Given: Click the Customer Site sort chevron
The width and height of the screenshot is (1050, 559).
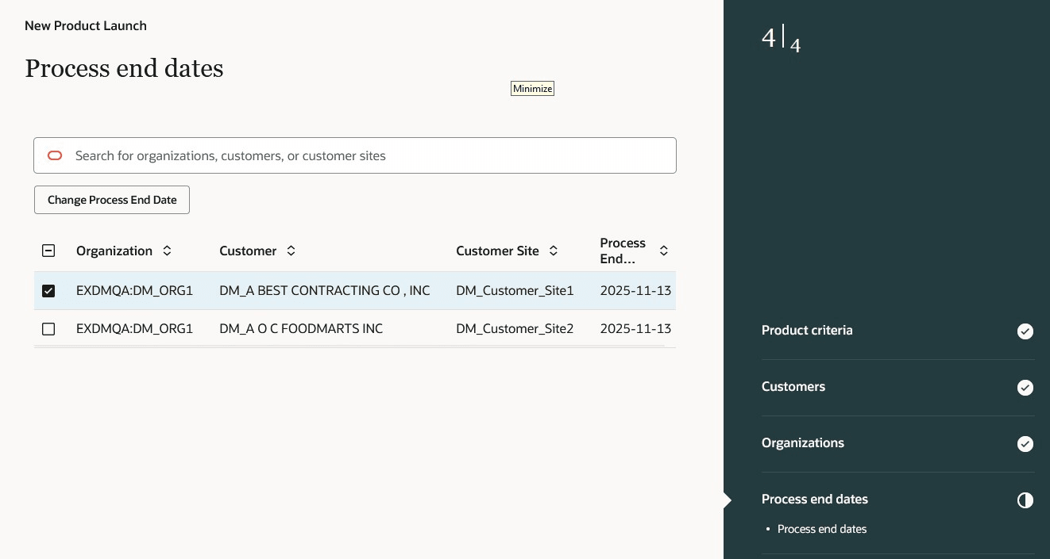Looking at the screenshot, I should point(553,251).
